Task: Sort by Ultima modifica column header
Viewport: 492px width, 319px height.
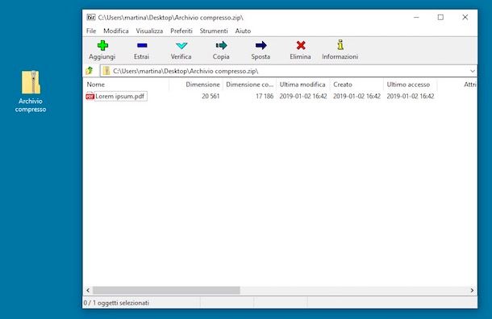Action: click(302, 85)
